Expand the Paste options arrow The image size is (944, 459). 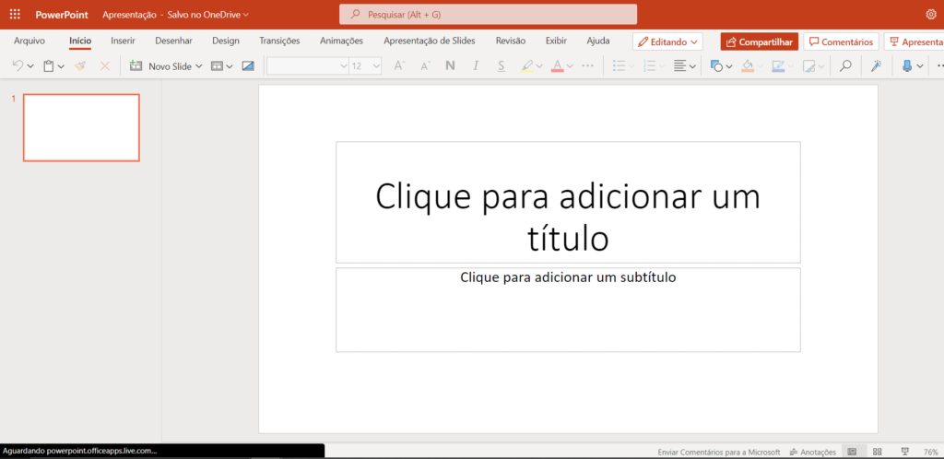(x=61, y=66)
